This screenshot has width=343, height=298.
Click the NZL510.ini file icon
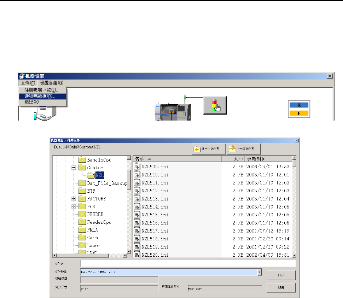pyautogui.click(x=137, y=175)
